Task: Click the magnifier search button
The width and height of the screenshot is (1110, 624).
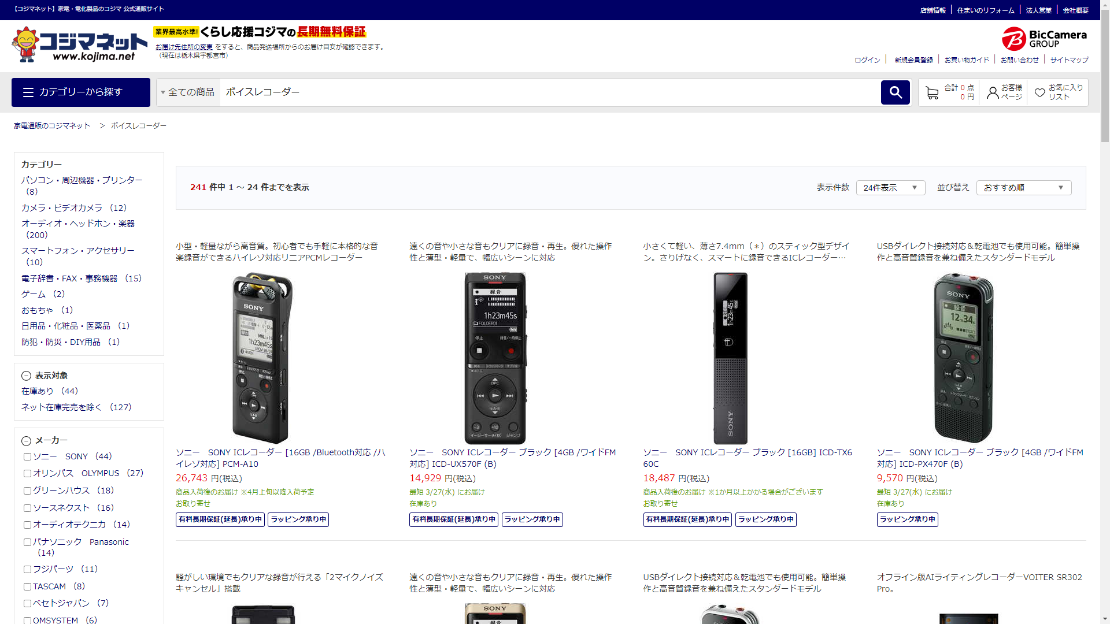Action: tap(895, 92)
